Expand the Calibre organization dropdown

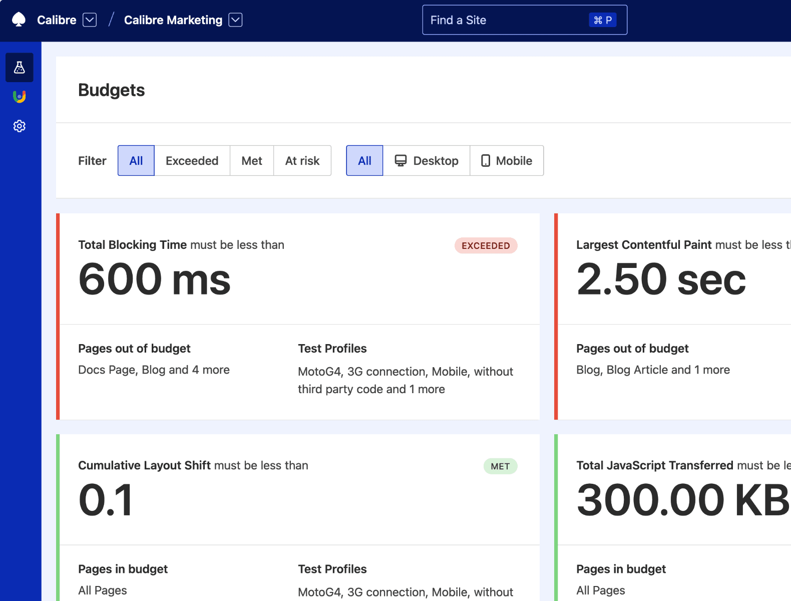[x=90, y=20]
